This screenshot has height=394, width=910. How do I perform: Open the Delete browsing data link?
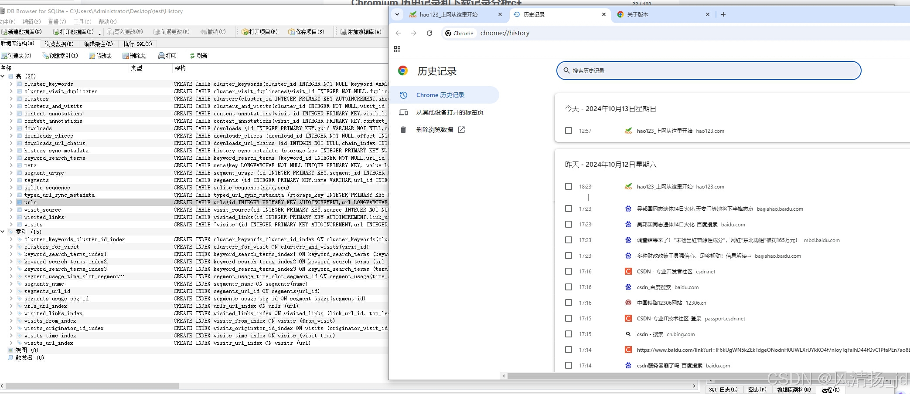tap(440, 130)
